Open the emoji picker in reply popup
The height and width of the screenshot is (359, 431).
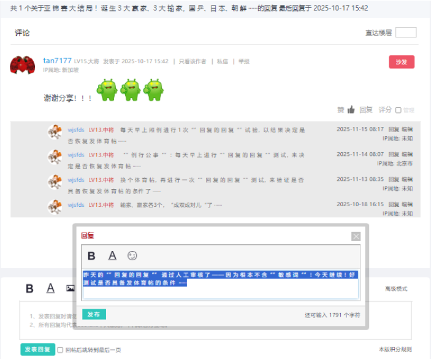click(x=132, y=256)
